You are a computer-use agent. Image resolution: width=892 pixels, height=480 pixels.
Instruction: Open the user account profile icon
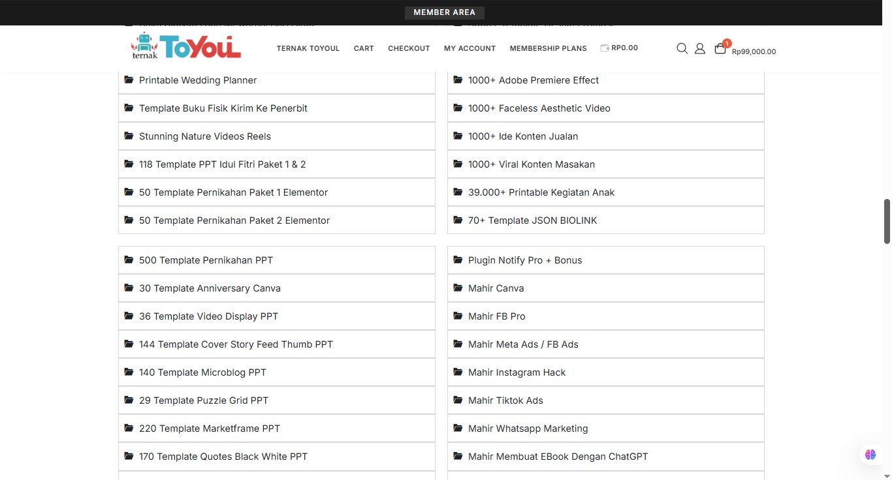point(699,48)
